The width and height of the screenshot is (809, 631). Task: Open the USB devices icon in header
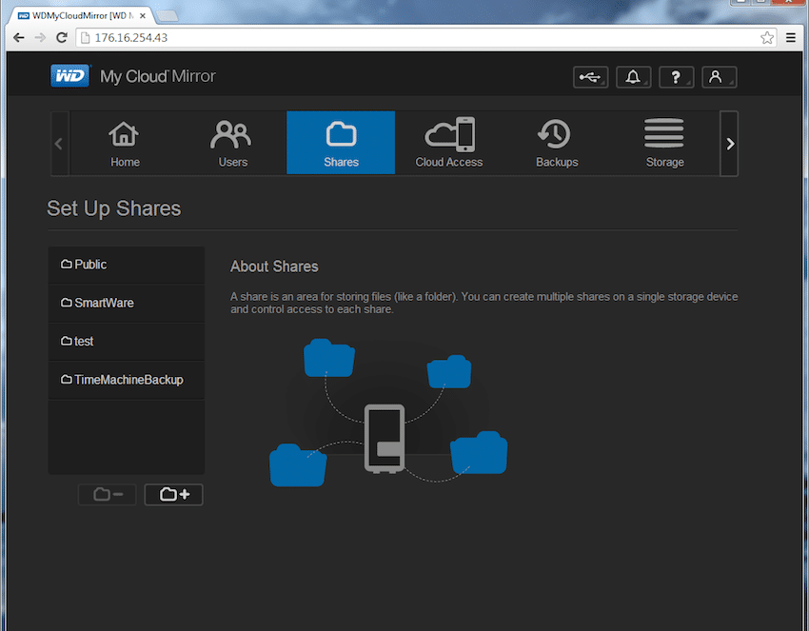pos(591,77)
